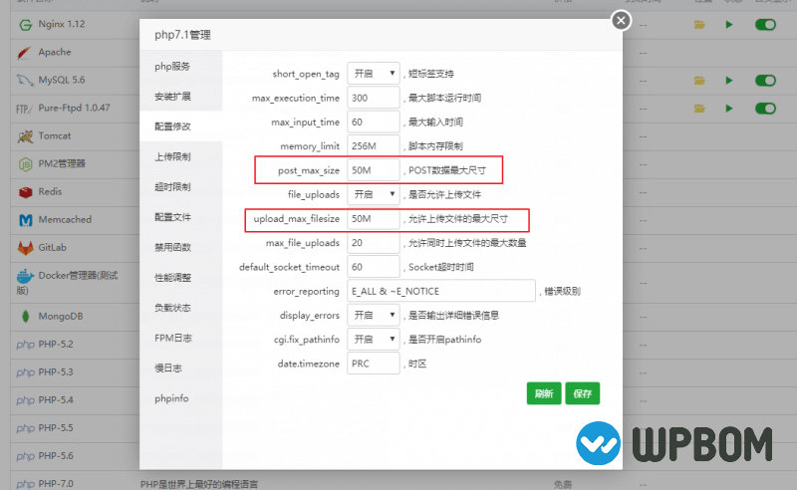The image size is (797, 490).
Task: Click the php icon beside PHP-5.2
Action: tap(26, 345)
